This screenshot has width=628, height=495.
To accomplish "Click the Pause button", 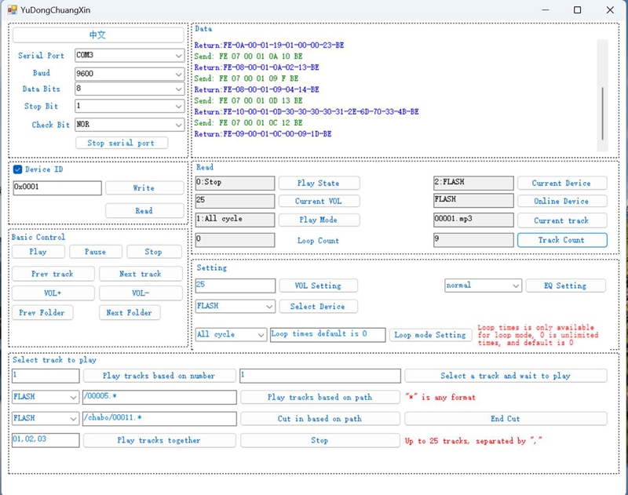I will [95, 252].
